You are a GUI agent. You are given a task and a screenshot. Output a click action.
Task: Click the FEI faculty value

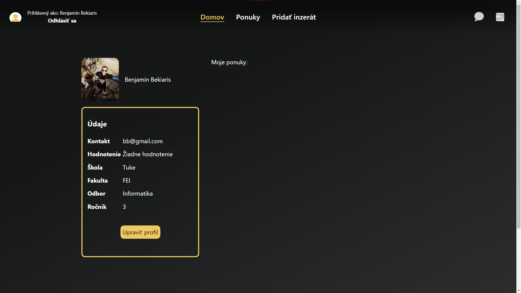point(126,180)
